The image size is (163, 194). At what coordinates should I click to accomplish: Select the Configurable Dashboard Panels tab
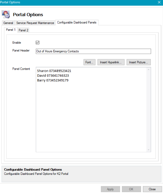pyautogui.click(x=77, y=23)
